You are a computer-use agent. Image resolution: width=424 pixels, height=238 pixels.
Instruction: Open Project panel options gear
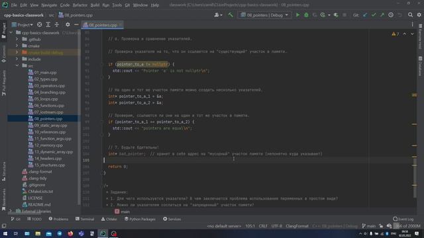click(x=68, y=25)
